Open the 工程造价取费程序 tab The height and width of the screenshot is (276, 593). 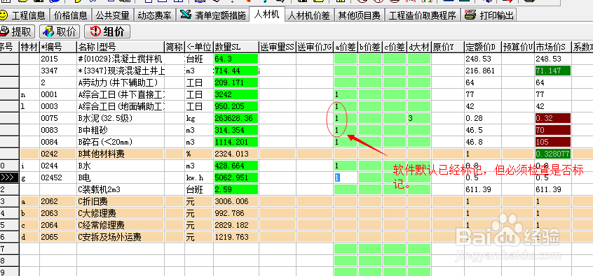(x=423, y=15)
